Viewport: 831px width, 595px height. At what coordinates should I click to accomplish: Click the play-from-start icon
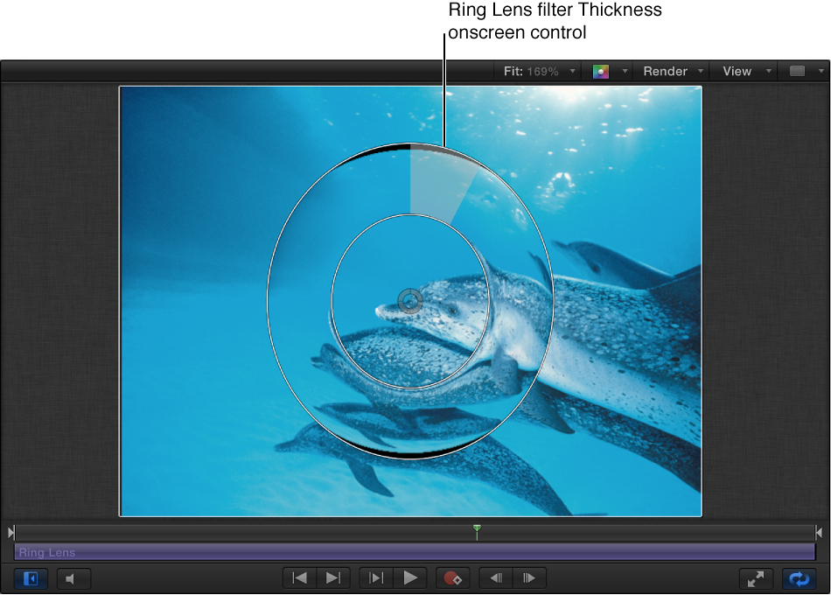click(376, 578)
